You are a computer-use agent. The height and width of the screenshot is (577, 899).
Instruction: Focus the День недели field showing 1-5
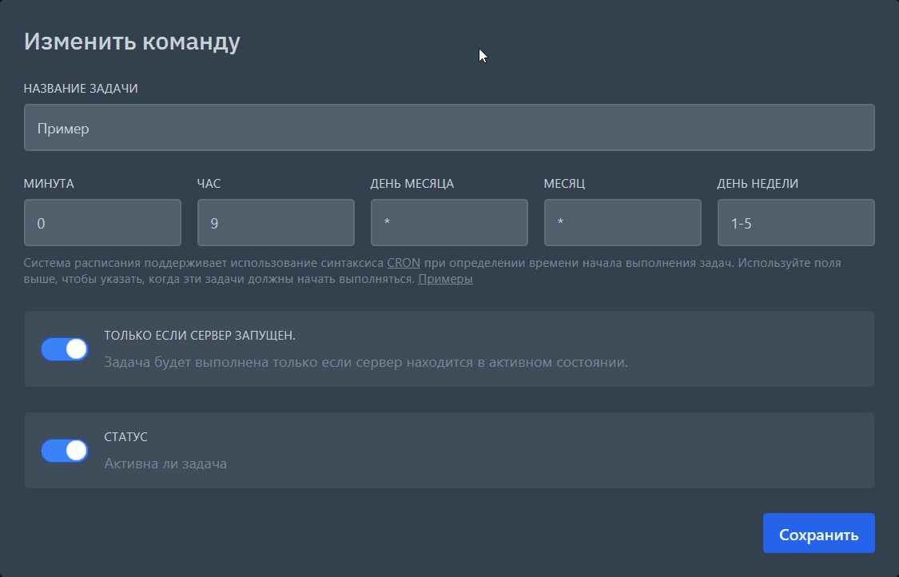(795, 223)
